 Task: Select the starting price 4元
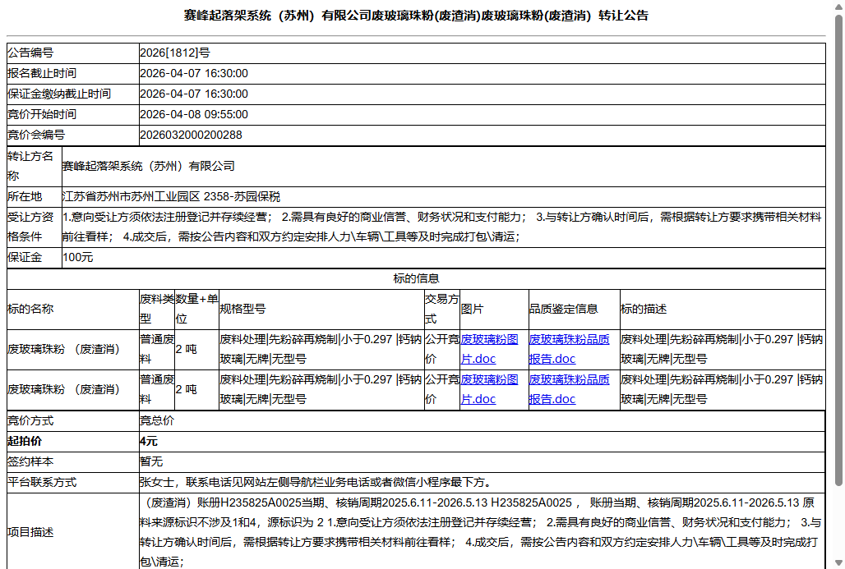click(x=149, y=441)
